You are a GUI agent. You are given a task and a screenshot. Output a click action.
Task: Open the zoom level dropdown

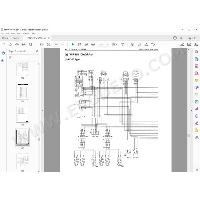tap(107, 45)
